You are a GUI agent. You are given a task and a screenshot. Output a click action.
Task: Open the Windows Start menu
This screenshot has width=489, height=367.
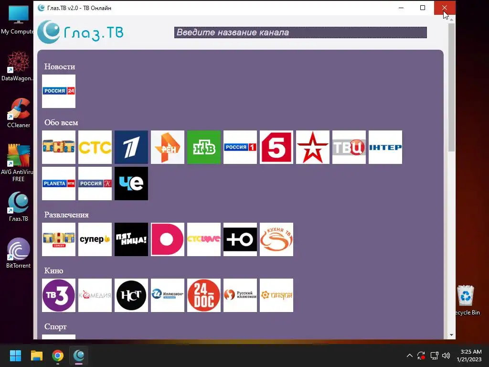point(15,356)
